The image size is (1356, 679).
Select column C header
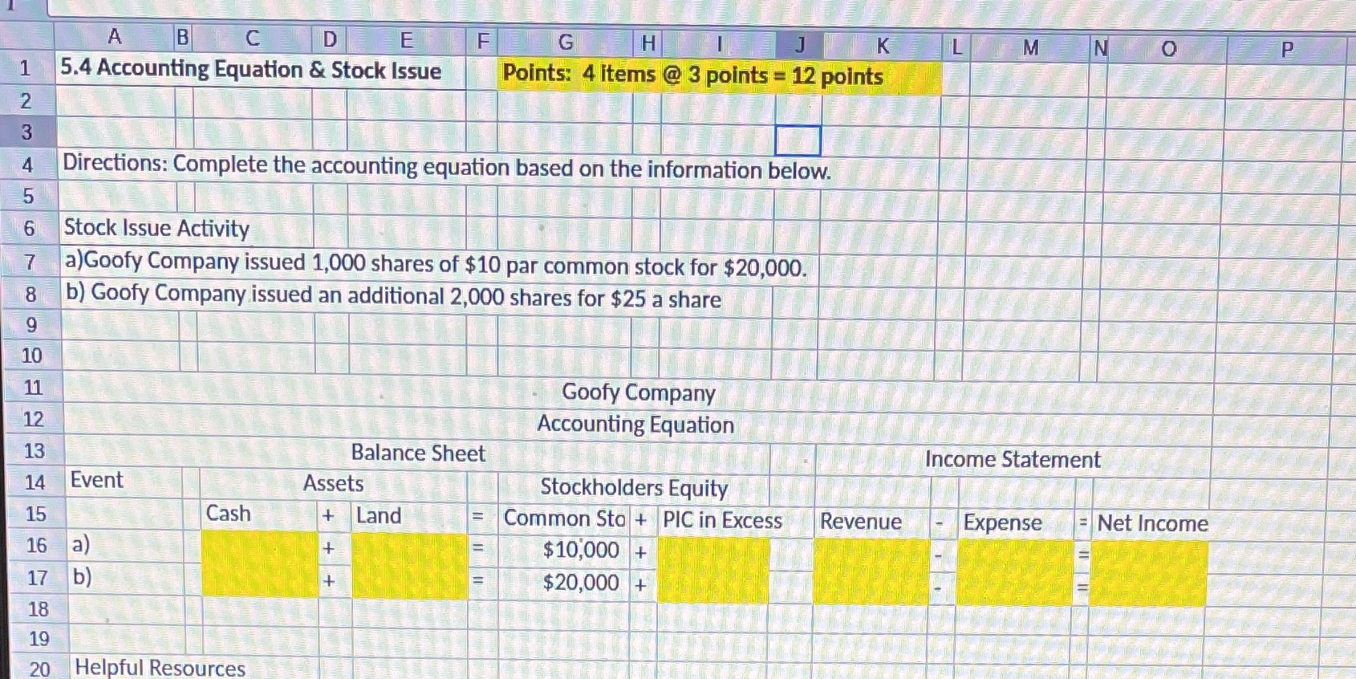coord(253,38)
